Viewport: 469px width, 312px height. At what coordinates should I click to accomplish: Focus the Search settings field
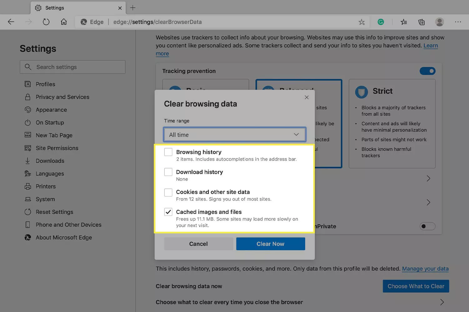coord(73,67)
